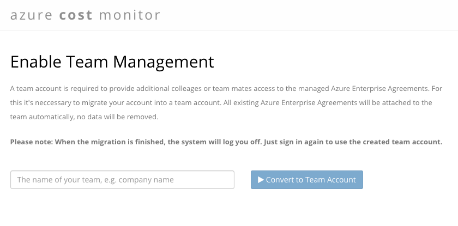Click the word "azure" in the logo
The width and height of the screenshot is (458, 226).
point(32,15)
